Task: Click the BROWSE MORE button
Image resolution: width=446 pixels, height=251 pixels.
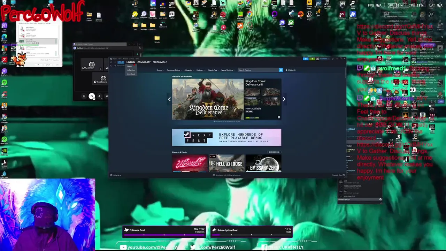Action: tap(274, 152)
